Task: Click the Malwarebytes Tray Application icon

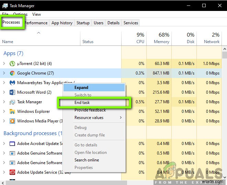Action: 12,83
